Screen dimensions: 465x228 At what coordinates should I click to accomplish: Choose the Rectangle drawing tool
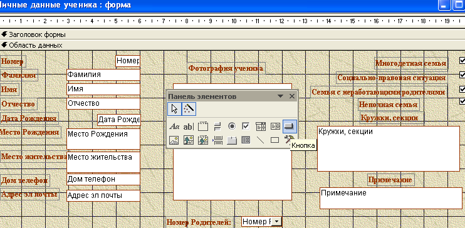coord(275,140)
